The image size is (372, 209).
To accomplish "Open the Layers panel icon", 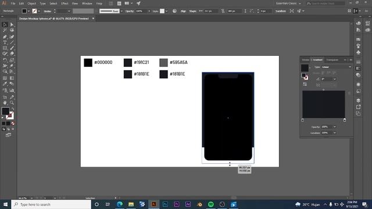I will 359,100.
